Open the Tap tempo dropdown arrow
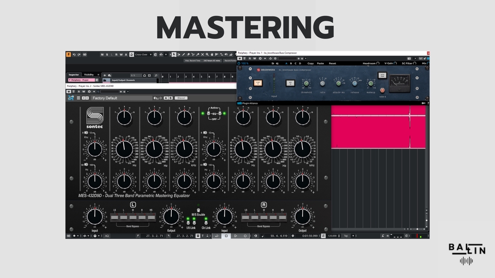The image size is (495, 278). 353,235
